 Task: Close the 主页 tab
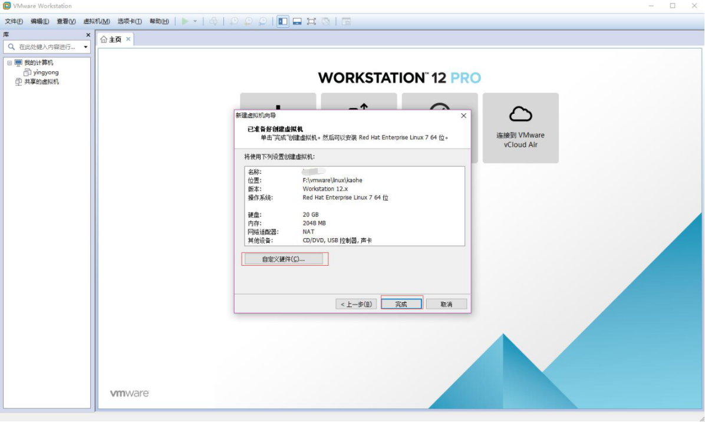click(x=129, y=39)
